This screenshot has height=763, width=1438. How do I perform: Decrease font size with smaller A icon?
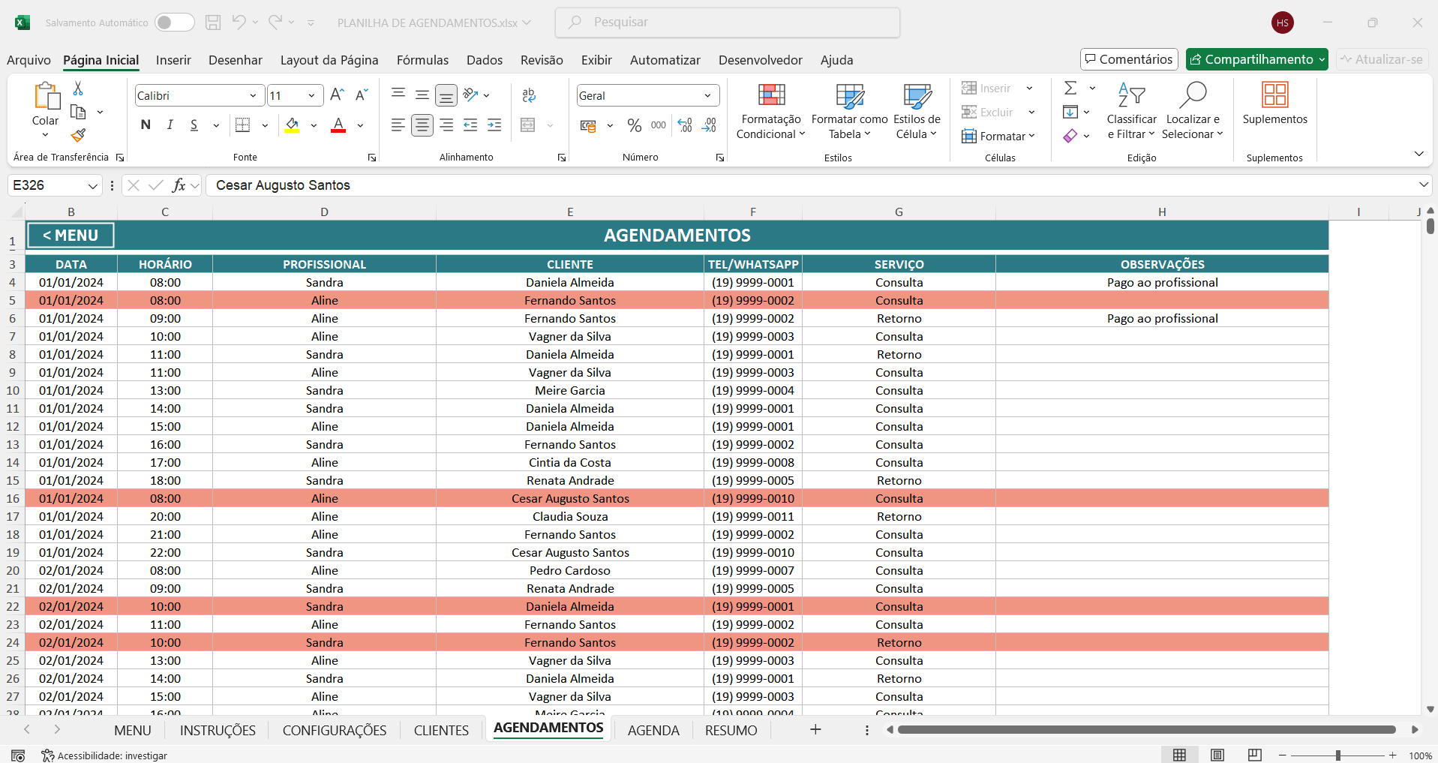(362, 95)
